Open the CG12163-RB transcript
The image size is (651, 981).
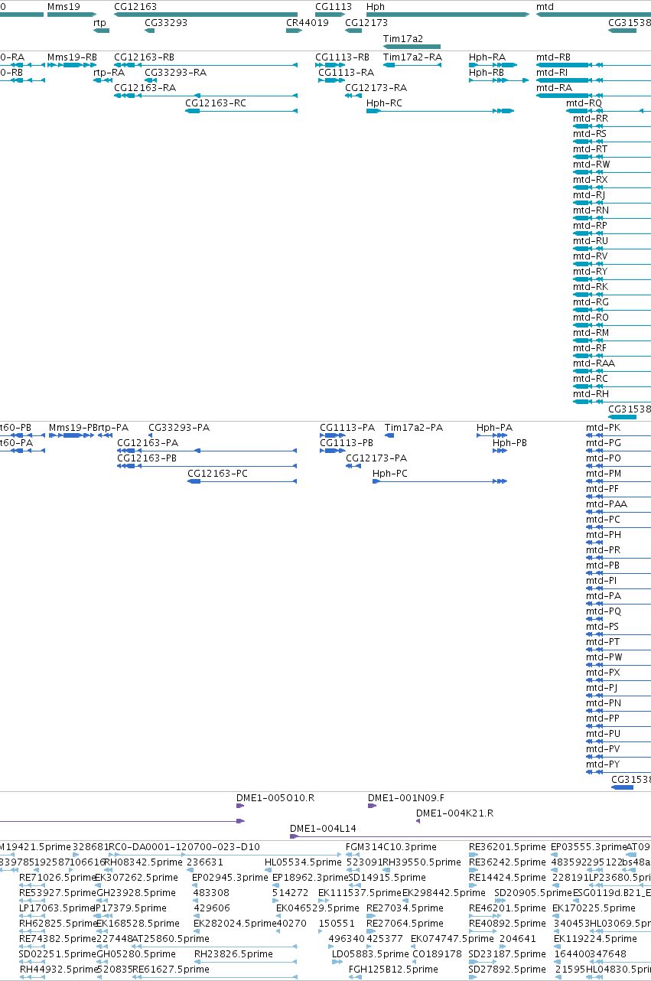point(205,65)
